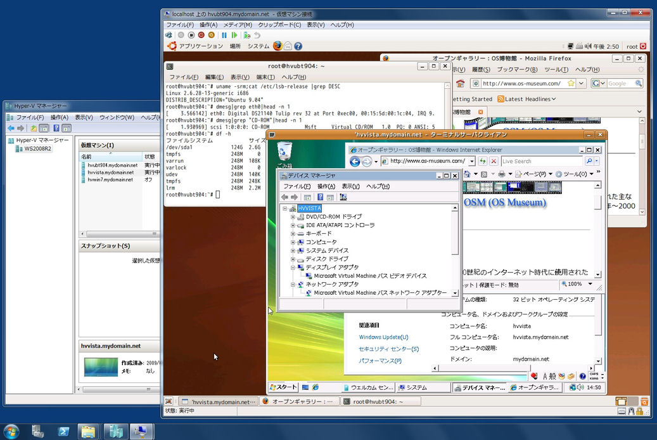This screenshot has width=657, height=440.
Task: Click the root@hvubt904 taskbar button in Ubuntu panel
Action: (x=381, y=401)
